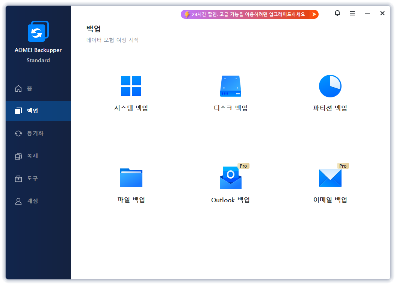Select the 파티션 백업 label

pyautogui.click(x=330, y=108)
